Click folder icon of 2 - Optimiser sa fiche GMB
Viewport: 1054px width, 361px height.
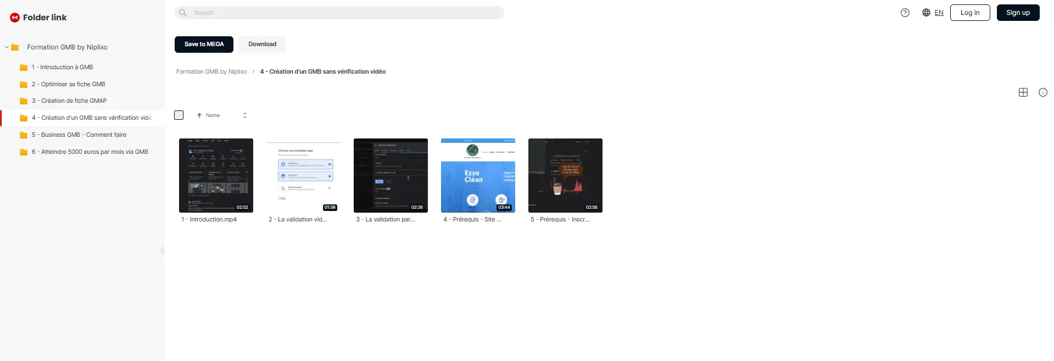[24, 85]
